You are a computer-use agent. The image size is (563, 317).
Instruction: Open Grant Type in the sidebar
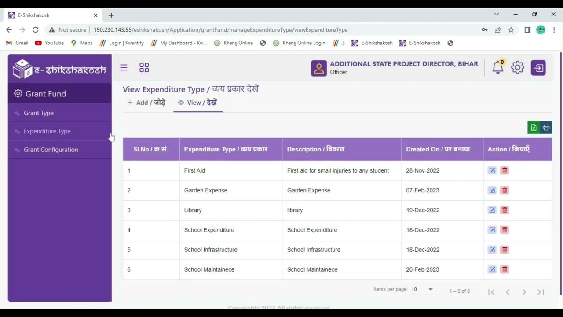(59, 113)
